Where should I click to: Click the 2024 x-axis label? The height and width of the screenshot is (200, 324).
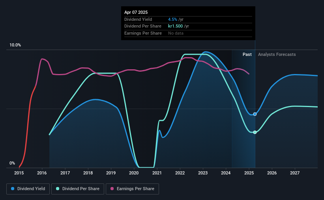tap(226, 173)
